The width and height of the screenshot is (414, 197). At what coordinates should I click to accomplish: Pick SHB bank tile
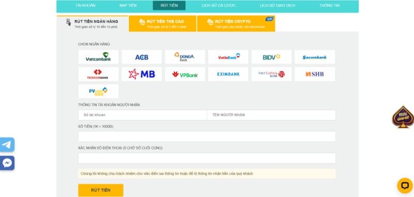[x=315, y=74]
